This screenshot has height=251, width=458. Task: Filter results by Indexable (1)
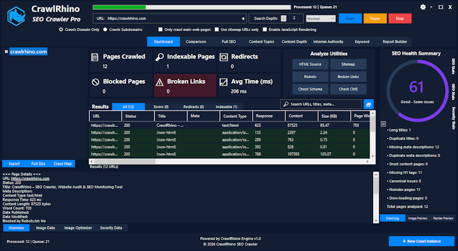click(x=227, y=107)
